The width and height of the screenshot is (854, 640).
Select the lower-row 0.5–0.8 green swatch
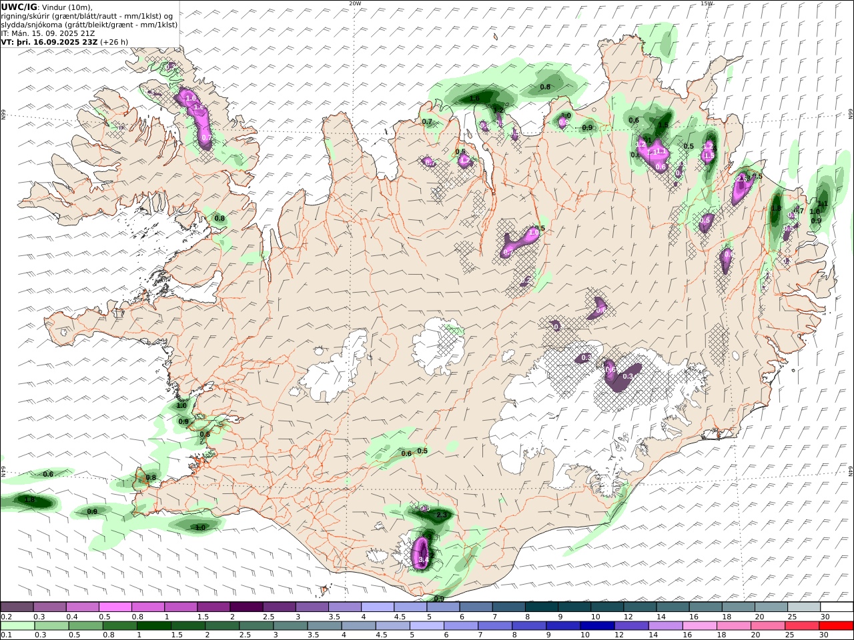86,626
